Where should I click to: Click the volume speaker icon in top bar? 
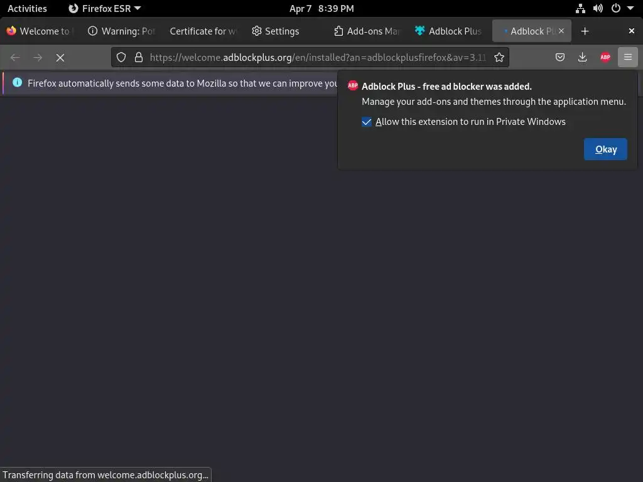pos(598,8)
